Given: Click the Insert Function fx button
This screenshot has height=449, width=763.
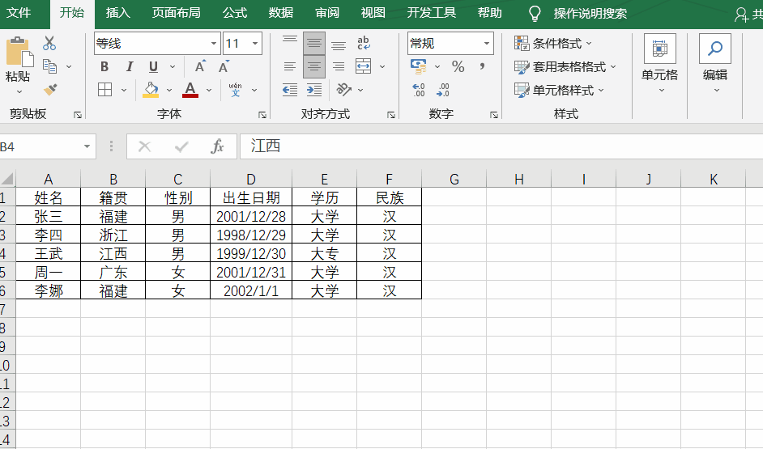Looking at the screenshot, I should pos(216,146).
